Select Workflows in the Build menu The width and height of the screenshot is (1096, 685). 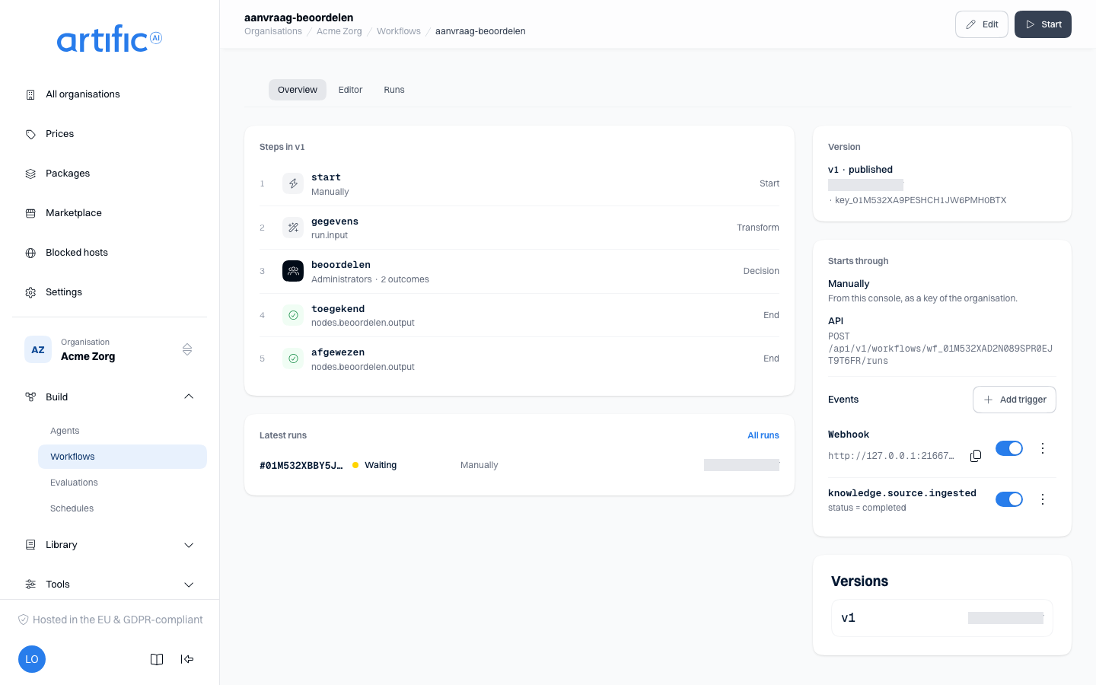123,457
